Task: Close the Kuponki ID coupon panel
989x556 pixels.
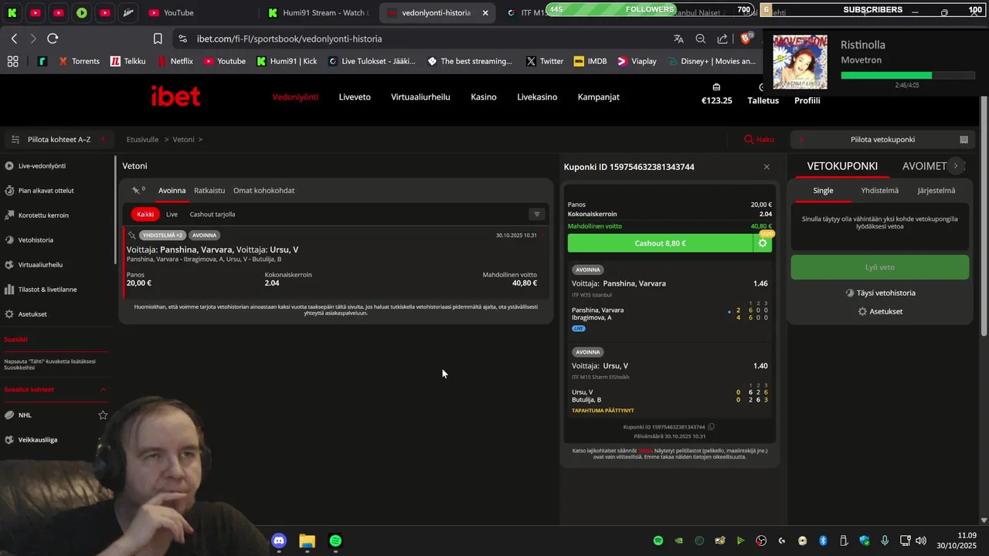Action: pyautogui.click(x=766, y=167)
